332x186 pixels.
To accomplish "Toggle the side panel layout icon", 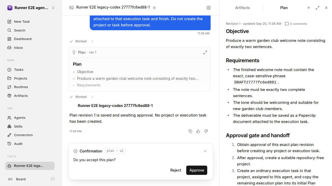I will [x=209, y=8].
